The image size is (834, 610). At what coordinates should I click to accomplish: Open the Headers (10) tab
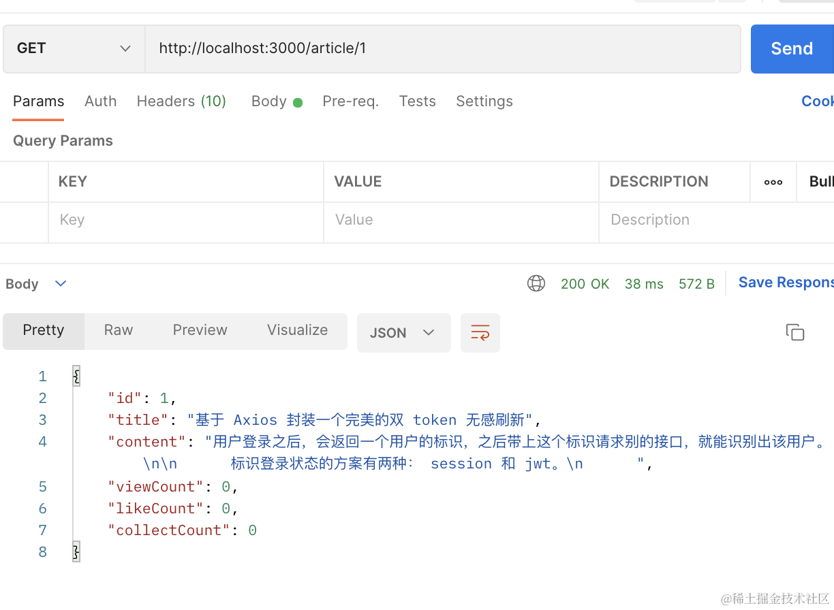[x=181, y=101]
